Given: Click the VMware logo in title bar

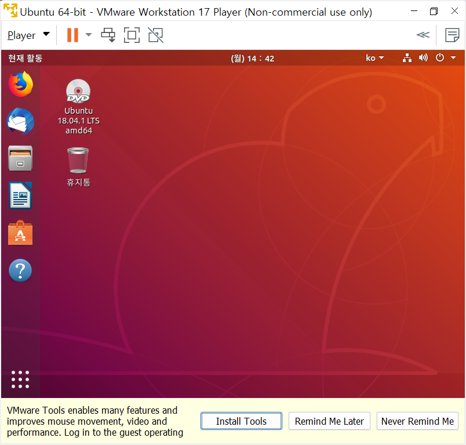Looking at the screenshot, I should click(10, 10).
